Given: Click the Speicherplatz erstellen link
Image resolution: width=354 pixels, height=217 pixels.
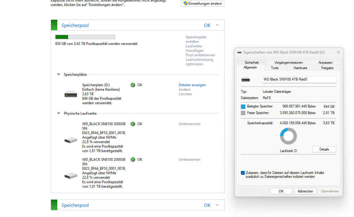Looking at the screenshot, I should click(x=196, y=39).
